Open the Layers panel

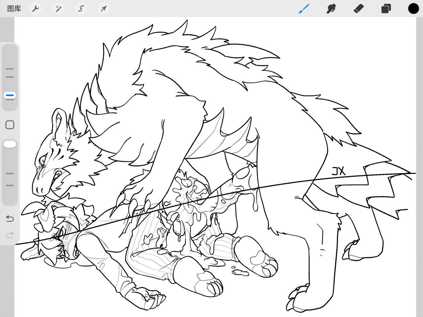click(x=386, y=9)
